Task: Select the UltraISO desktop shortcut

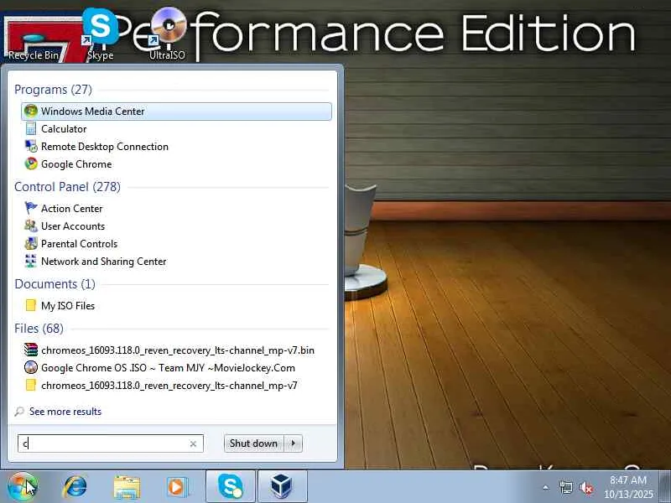Action: pos(167,34)
